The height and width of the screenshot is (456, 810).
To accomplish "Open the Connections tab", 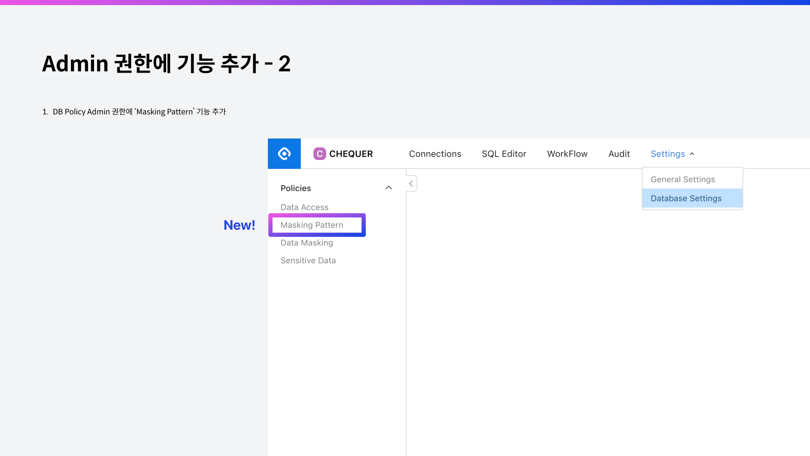I will pos(435,154).
